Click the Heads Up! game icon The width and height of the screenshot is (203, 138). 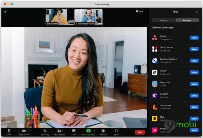coord(155,84)
